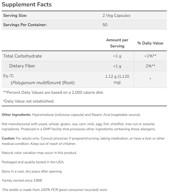Click the Dietary Fiber row label
The image size is (169, 193).
(x=22, y=66)
